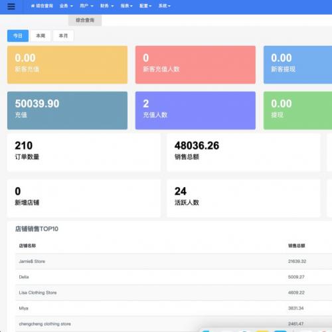This screenshot has height=332, width=332.
Task: Switch to the 本周 period filter
Action: [41, 36]
